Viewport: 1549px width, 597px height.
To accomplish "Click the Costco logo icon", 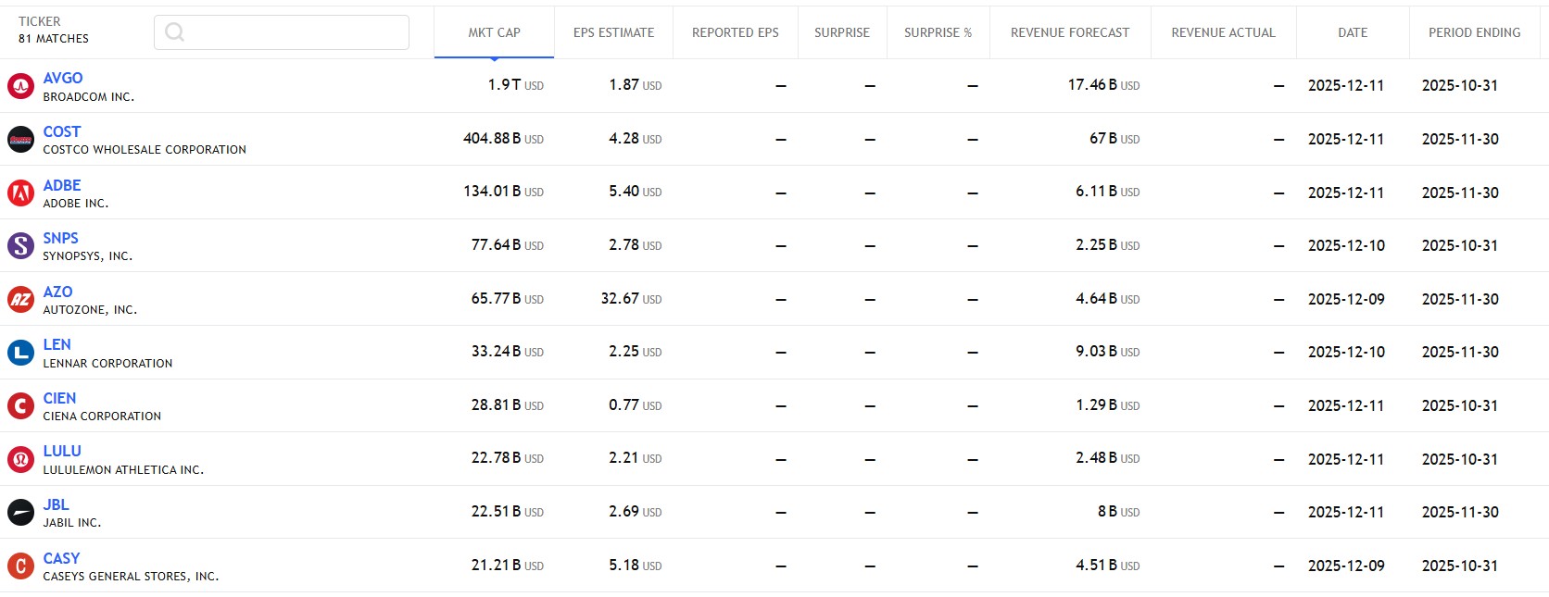I will [20, 140].
